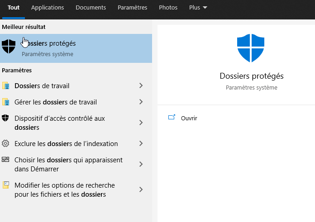Click the Dossiers de travail folder icon
The image size is (315, 222).
click(5, 85)
